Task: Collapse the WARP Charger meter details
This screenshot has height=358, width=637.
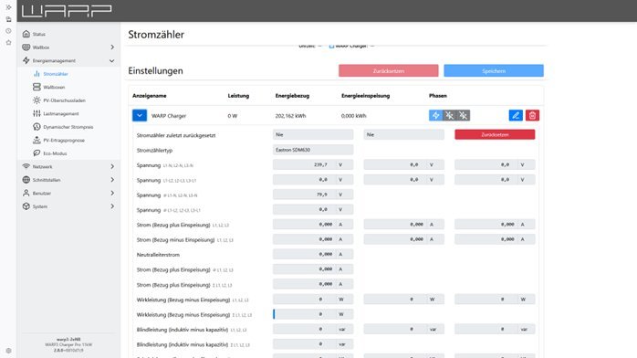Action: 140,115
